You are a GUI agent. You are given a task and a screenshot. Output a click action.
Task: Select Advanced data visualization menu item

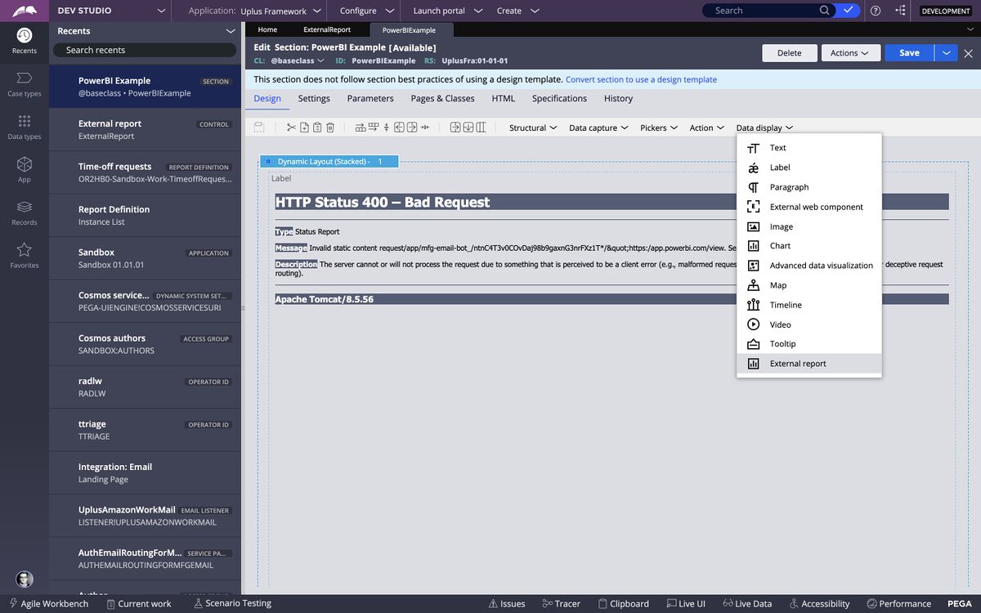(809, 266)
